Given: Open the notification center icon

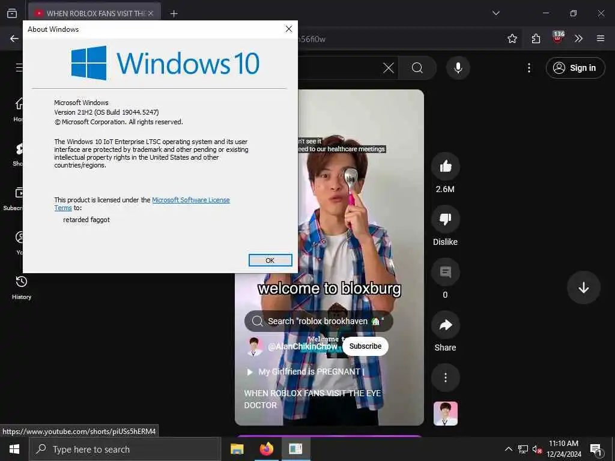Looking at the screenshot, I should tap(596, 449).
